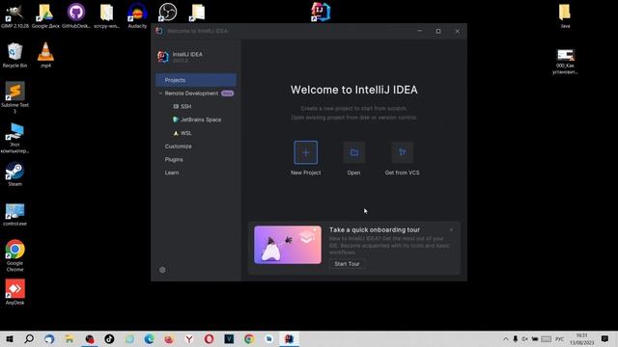Screen dimensions: 618x347
Task: Switch to the Projects tab
Action: 196,80
